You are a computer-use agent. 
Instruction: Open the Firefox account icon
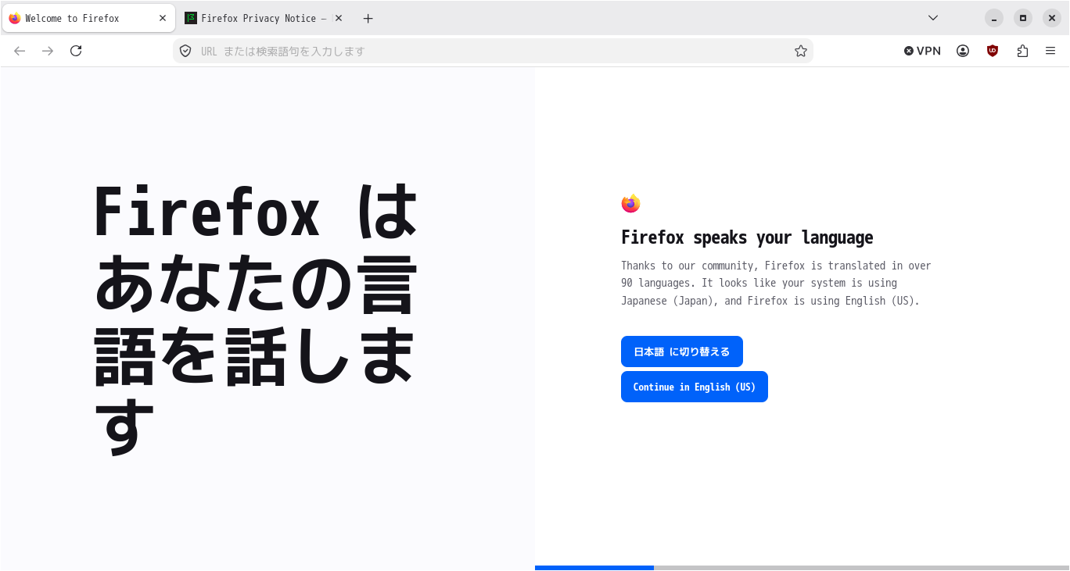click(963, 51)
